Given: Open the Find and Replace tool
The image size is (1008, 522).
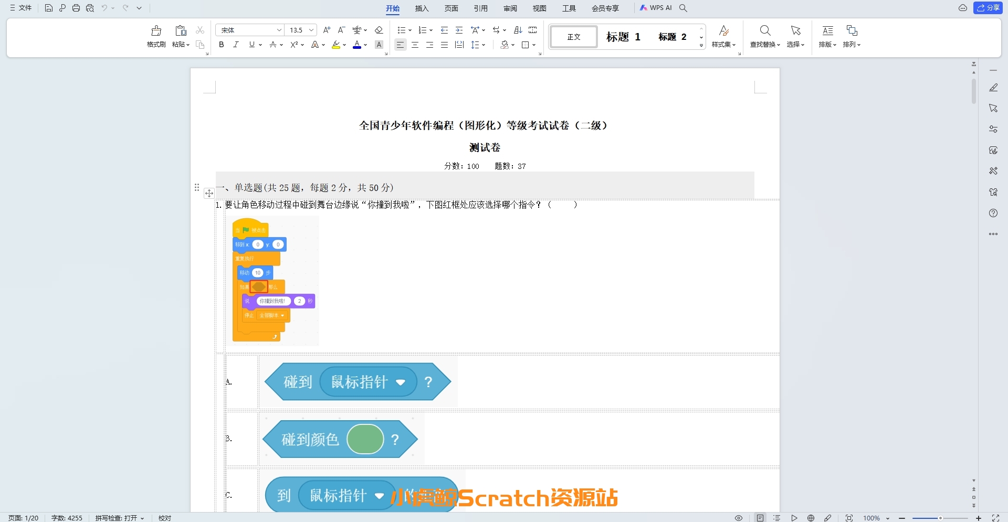Looking at the screenshot, I should [x=764, y=36].
